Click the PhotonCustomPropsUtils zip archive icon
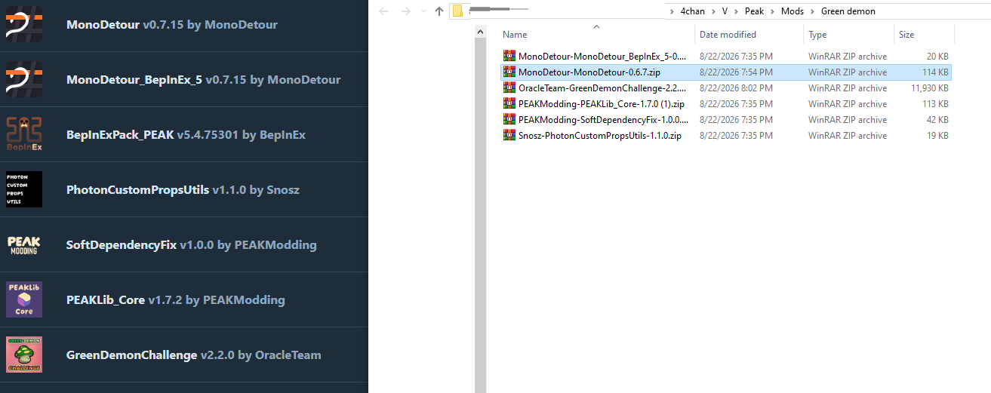This screenshot has height=393, width=991. (509, 136)
